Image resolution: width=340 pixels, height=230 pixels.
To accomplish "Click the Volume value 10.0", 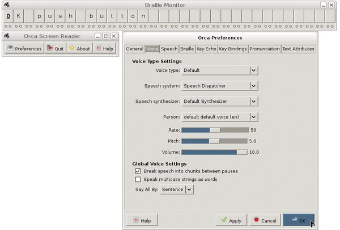I will tap(254, 152).
